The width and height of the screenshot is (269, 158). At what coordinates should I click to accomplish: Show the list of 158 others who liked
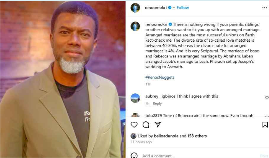pyautogui.click(x=197, y=136)
